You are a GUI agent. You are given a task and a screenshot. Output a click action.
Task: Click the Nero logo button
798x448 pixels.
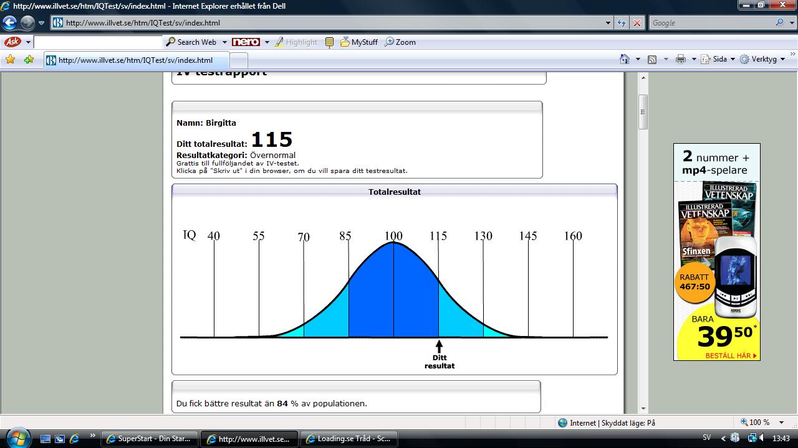pyautogui.click(x=246, y=42)
